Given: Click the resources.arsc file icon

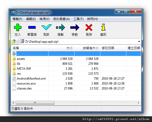Looking at the screenshot, I should click(x=14, y=84).
